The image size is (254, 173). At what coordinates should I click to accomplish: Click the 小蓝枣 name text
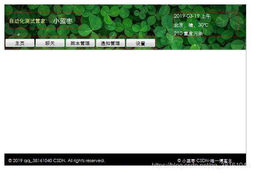pos(63,21)
